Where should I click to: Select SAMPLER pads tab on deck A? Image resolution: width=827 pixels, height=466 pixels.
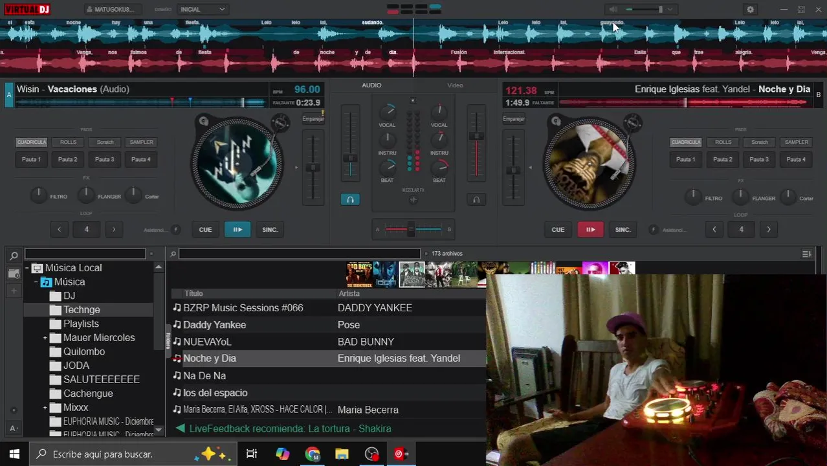pyautogui.click(x=141, y=142)
